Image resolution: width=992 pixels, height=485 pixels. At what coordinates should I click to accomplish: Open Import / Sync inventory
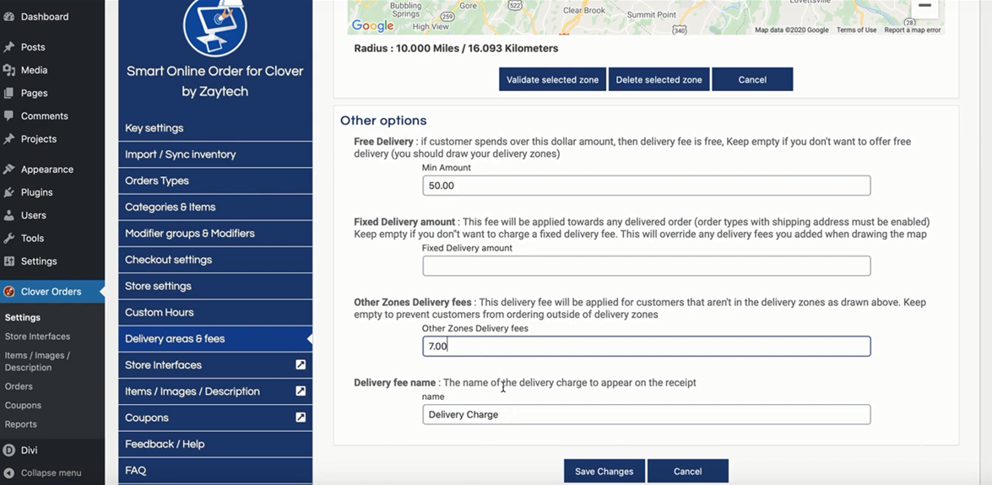point(215,154)
